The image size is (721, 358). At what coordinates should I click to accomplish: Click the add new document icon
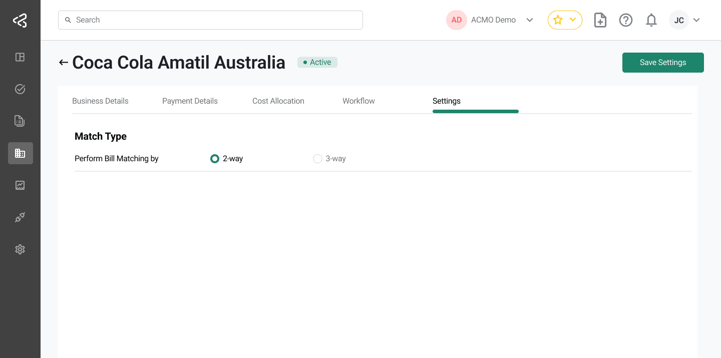tap(600, 20)
